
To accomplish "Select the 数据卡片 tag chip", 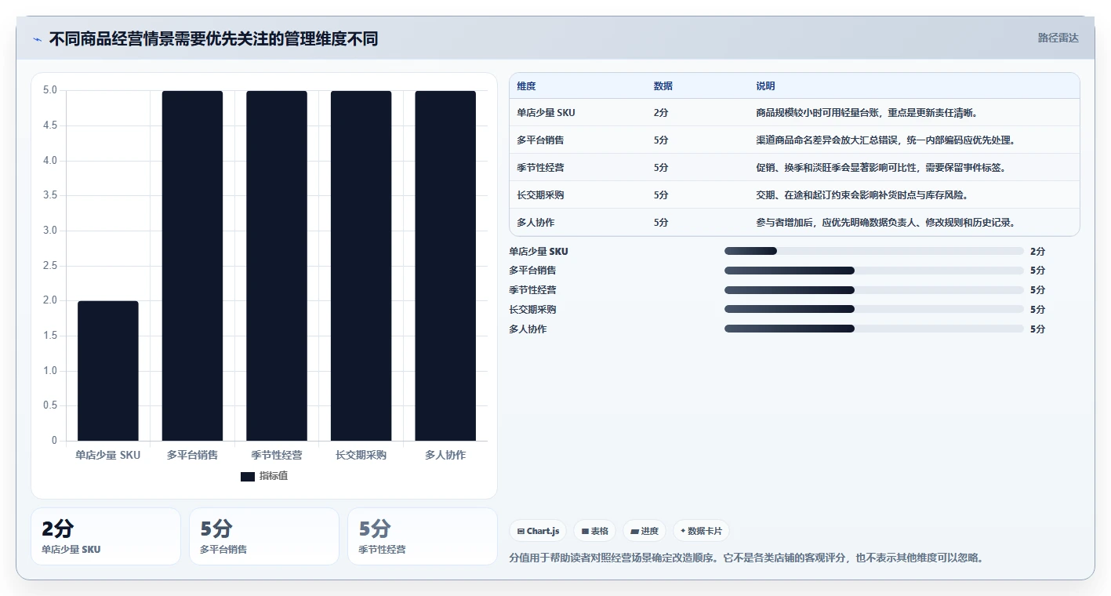I will 701,531.
